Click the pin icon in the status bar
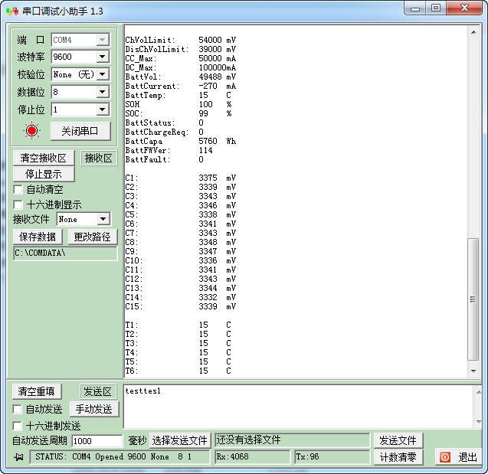488x474 pixels. (18, 457)
